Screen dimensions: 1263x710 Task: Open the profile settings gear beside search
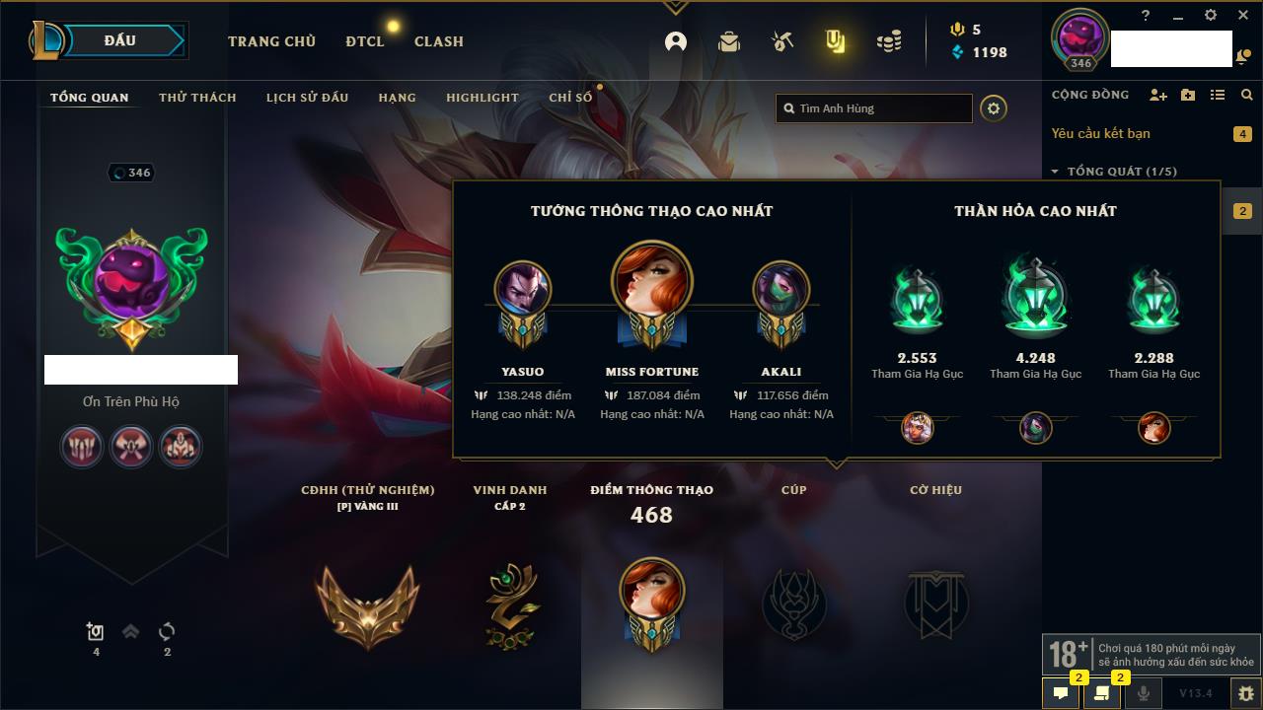(994, 108)
